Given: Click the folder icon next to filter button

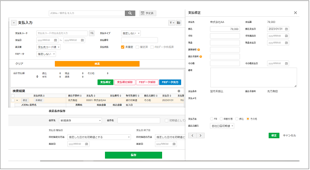Looking at the screenshot, I should point(178,23).
